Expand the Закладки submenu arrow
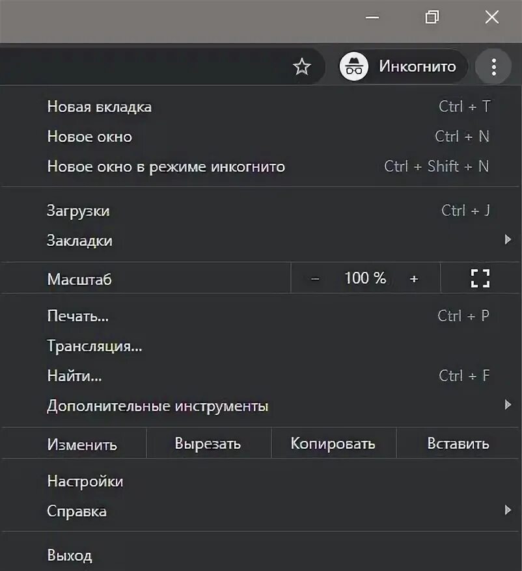The height and width of the screenshot is (571, 522). 508,240
